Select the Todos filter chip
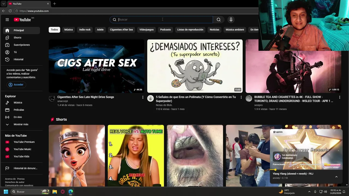 click(54, 30)
